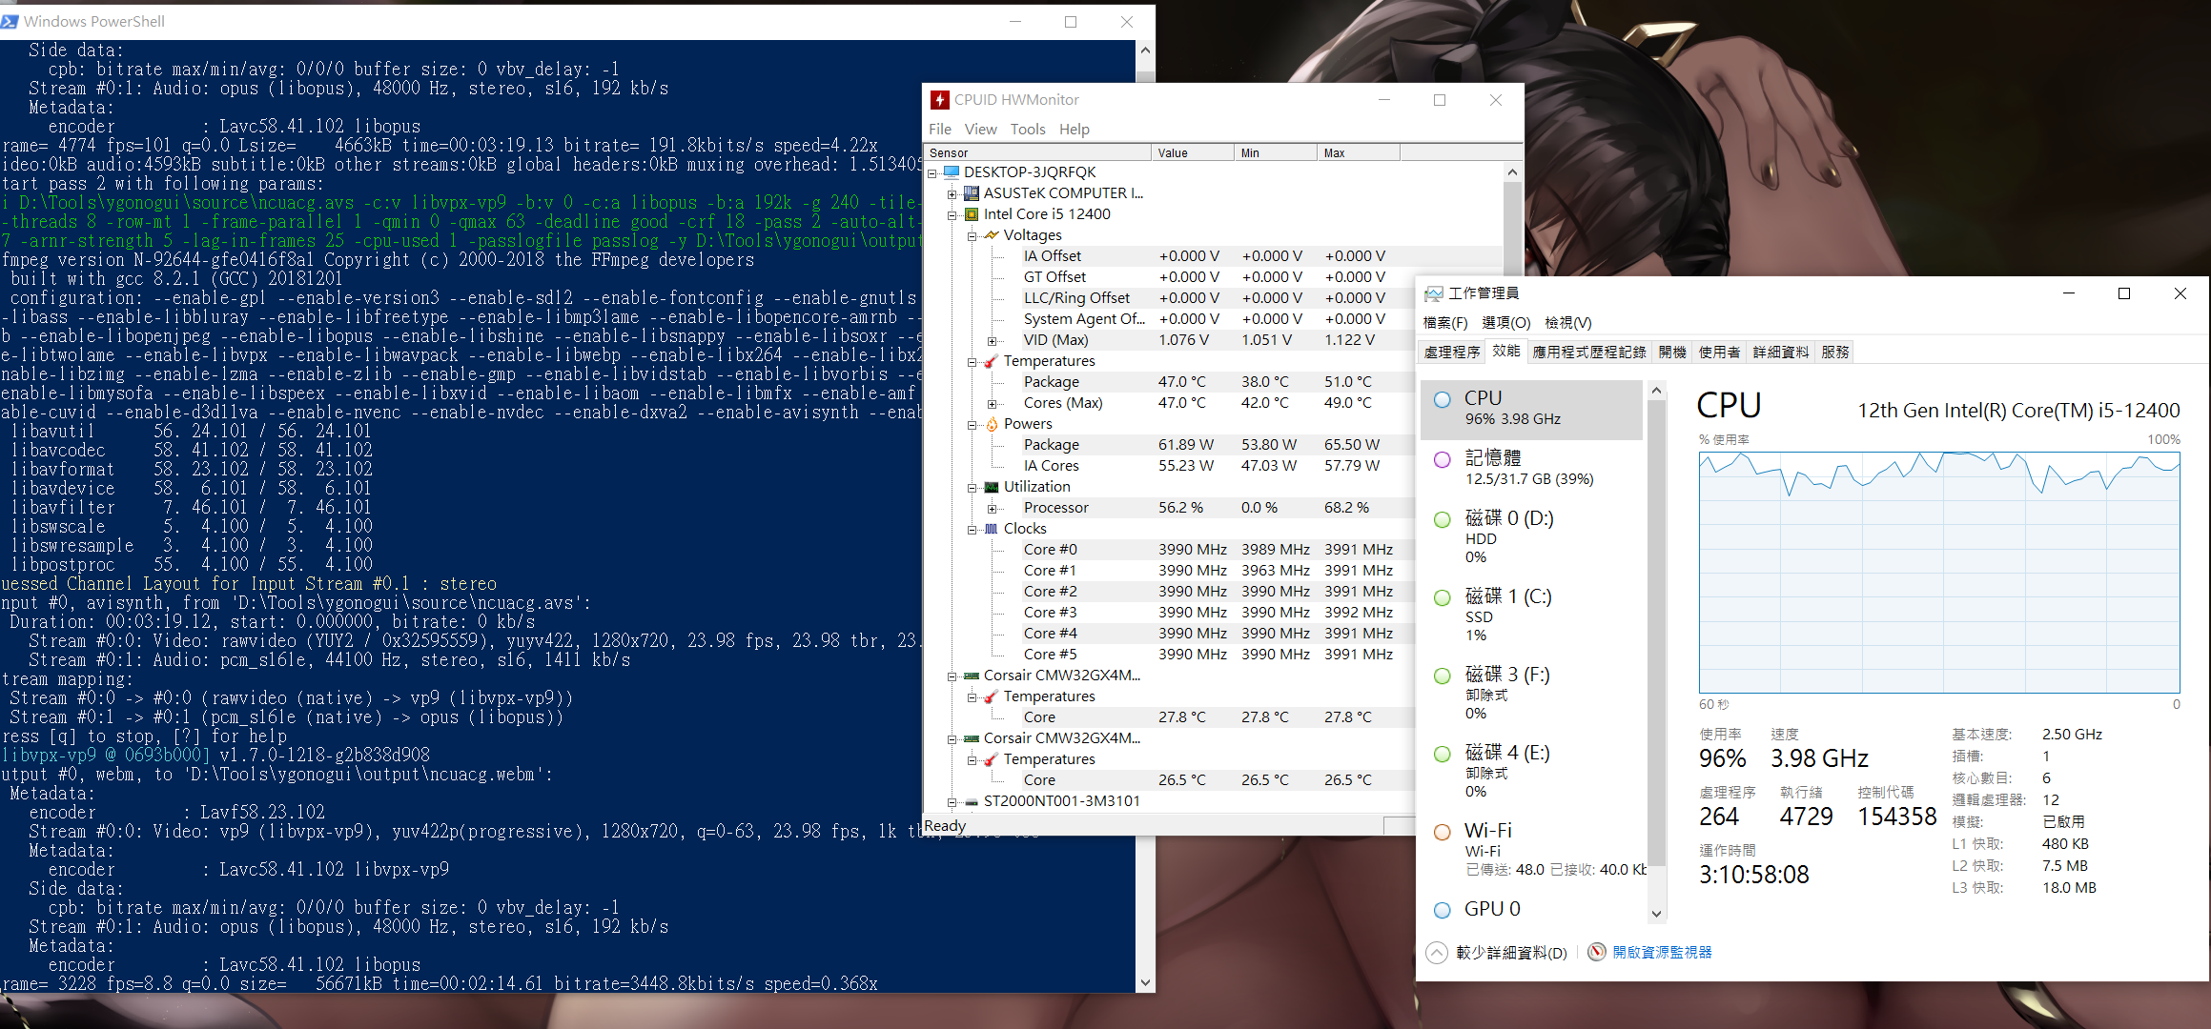Select 磁碟 4 (E:) entry
2211x1029 pixels.
tap(1531, 772)
